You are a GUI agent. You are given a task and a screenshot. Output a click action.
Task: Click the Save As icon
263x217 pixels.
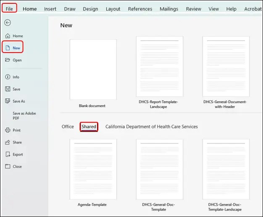pyautogui.click(x=8, y=101)
